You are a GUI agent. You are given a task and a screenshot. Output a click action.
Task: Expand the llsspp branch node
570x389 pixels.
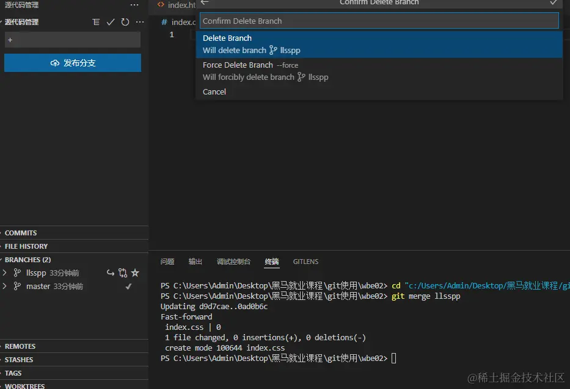click(x=5, y=273)
